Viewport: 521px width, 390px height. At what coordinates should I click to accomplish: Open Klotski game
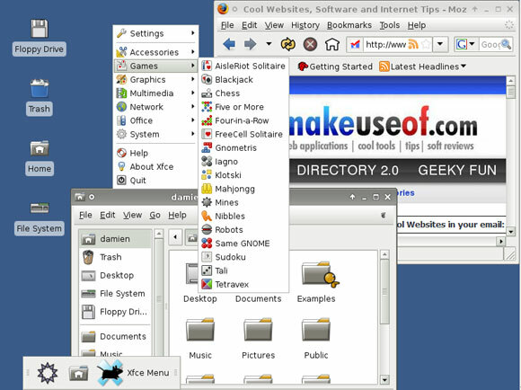(243, 175)
